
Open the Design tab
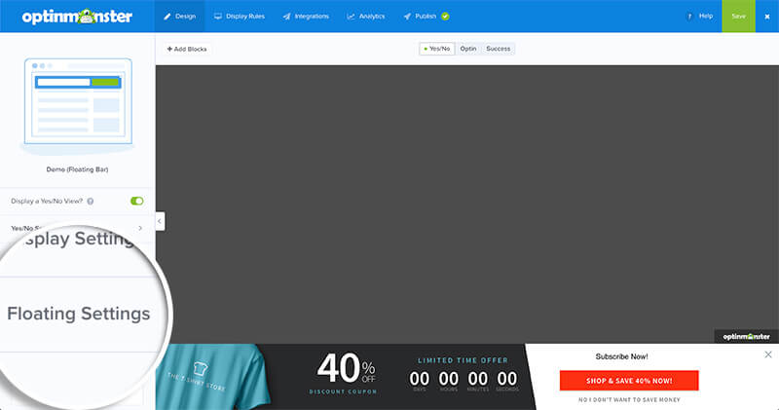[x=179, y=17]
